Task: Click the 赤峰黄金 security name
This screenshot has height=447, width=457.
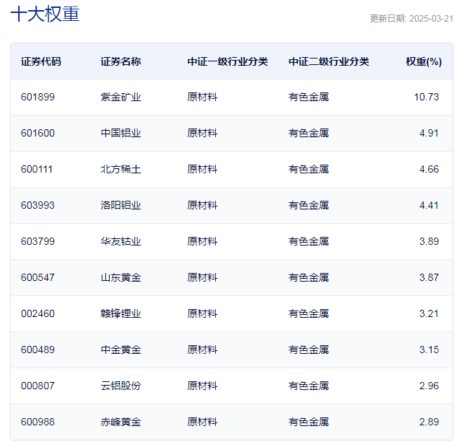Action: click(x=121, y=422)
